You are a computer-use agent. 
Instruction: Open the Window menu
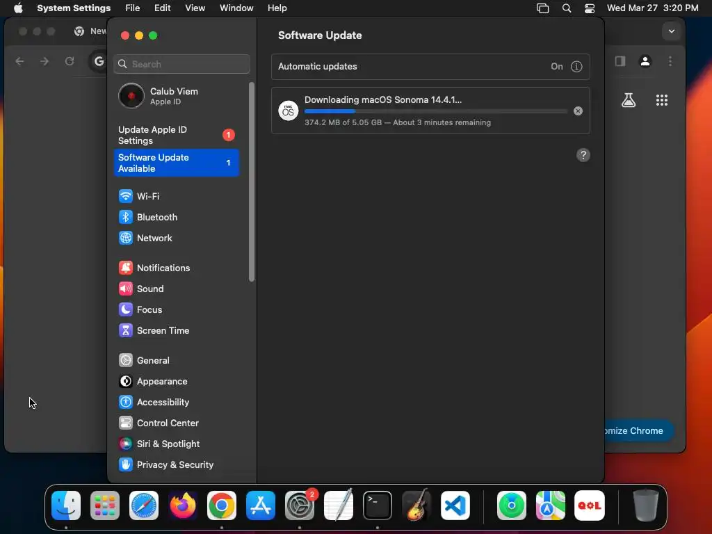tap(236, 8)
